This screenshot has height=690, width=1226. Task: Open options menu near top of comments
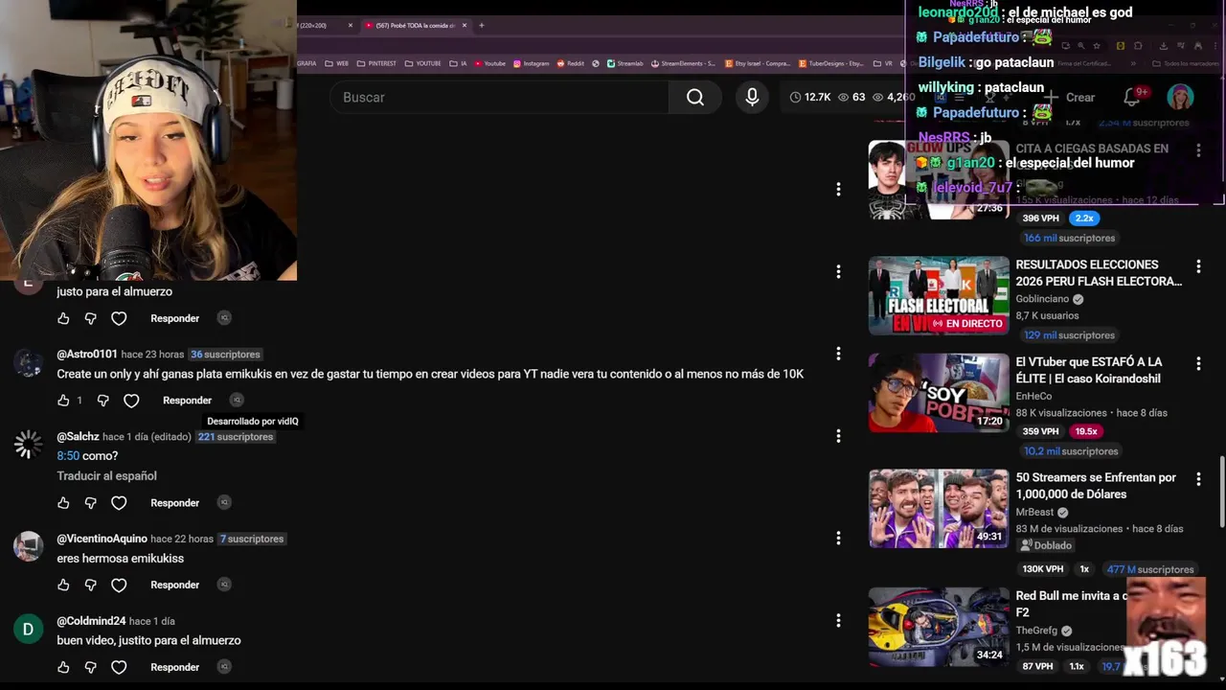click(838, 190)
